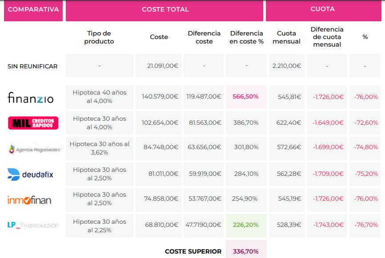Select the COSTE SUPERIOR label
Viewport: 385px width, 258px height.
193,251
